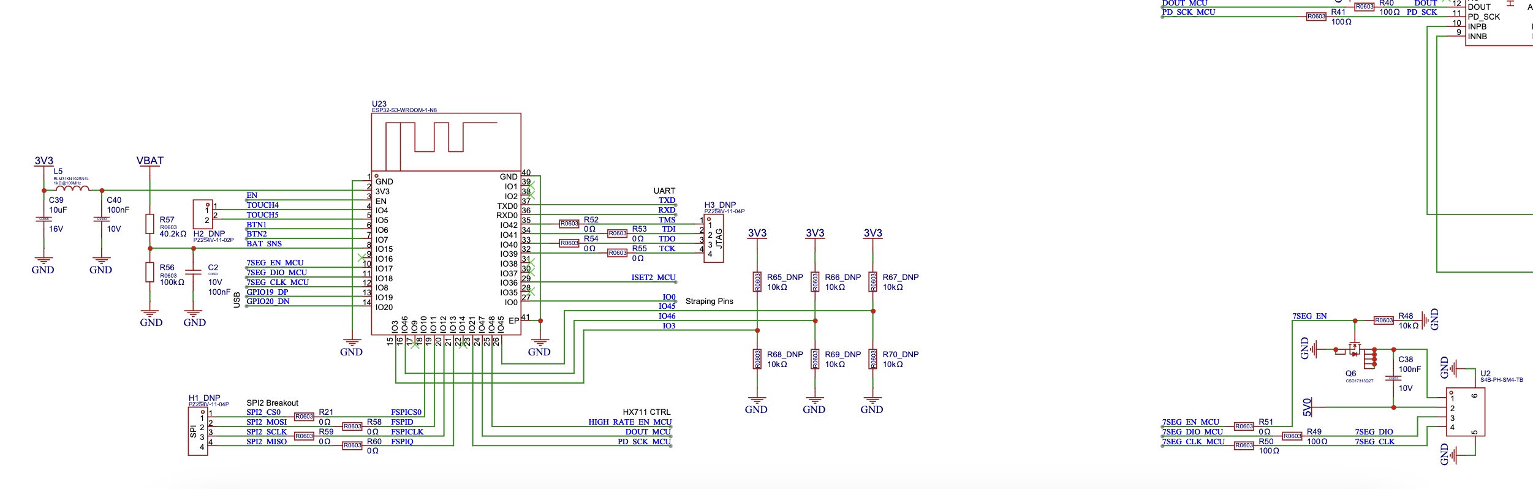Click the ISET2_MCU net label
Screen dimensions: 1533x489
click(x=653, y=278)
